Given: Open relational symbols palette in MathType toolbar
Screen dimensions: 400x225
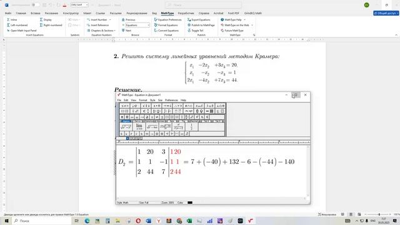Looking at the screenshot, I should click(125, 106).
